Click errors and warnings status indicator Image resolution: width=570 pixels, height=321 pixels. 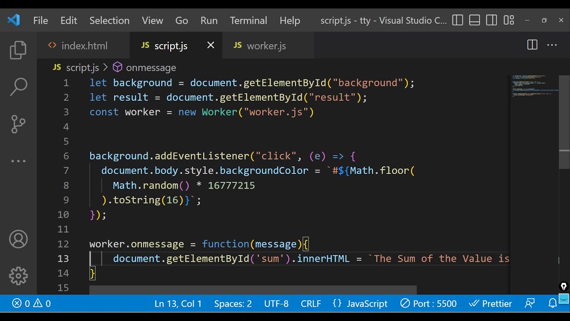pyautogui.click(x=31, y=304)
